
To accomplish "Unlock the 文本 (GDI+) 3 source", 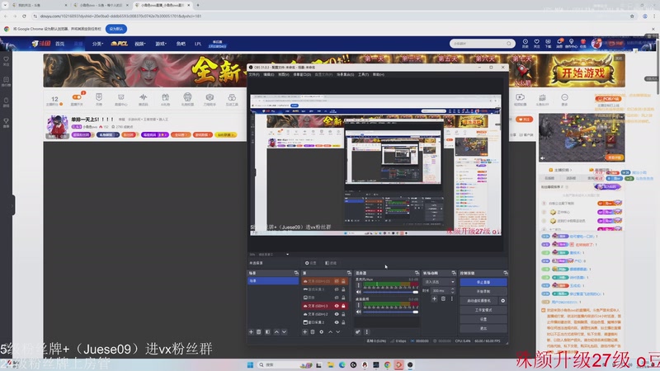I will [x=343, y=306].
